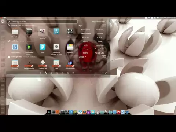Viewport: 176px width, 132px height.
Task: Open the home folder house in dock
Action: pyautogui.click(x=98, y=112)
